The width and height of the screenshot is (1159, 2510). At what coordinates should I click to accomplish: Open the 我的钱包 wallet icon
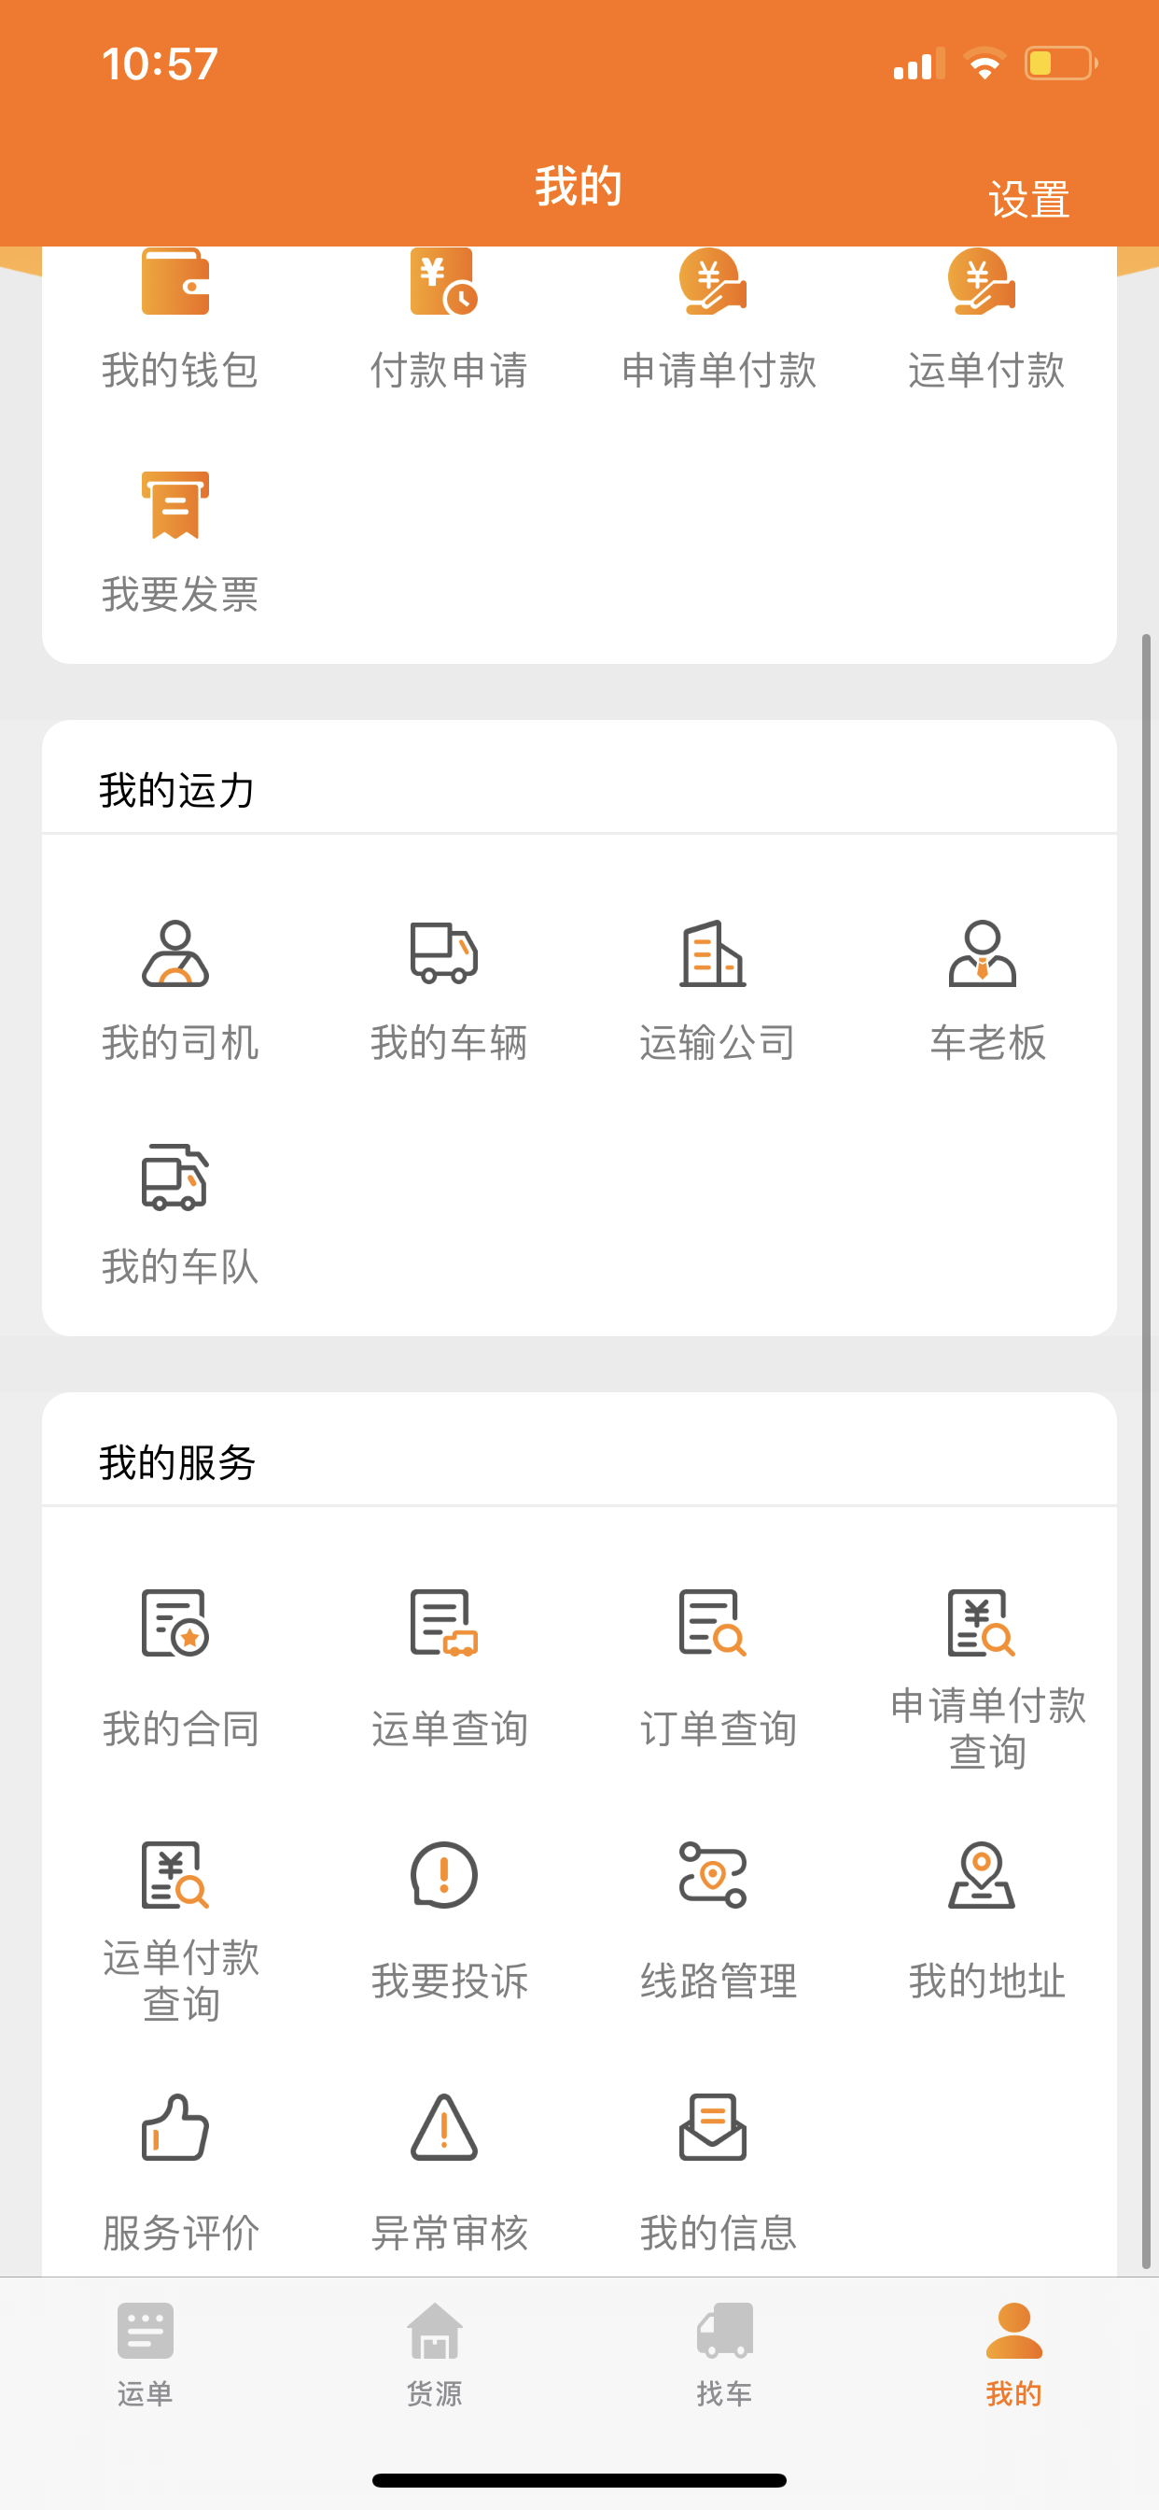[x=175, y=282]
